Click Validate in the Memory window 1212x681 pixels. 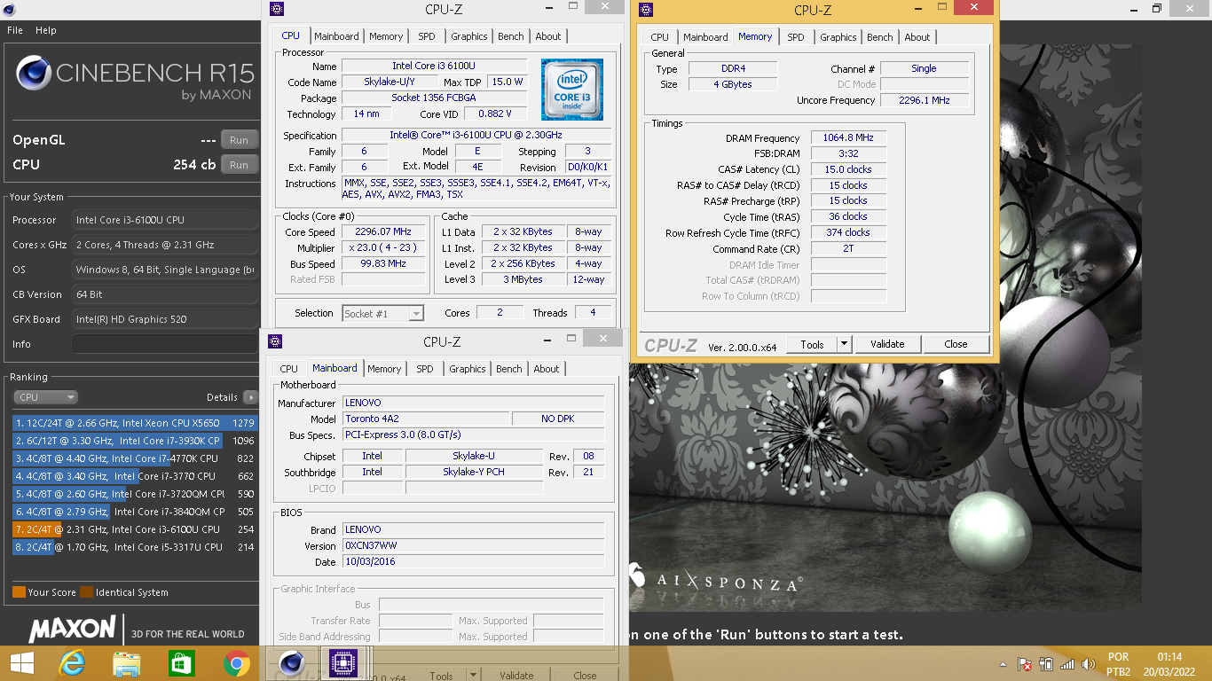point(887,344)
